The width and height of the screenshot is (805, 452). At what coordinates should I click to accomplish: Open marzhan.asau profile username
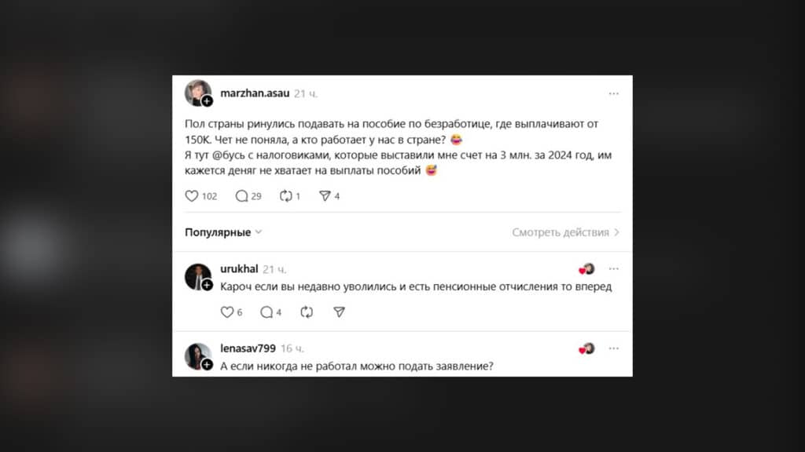point(255,93)
